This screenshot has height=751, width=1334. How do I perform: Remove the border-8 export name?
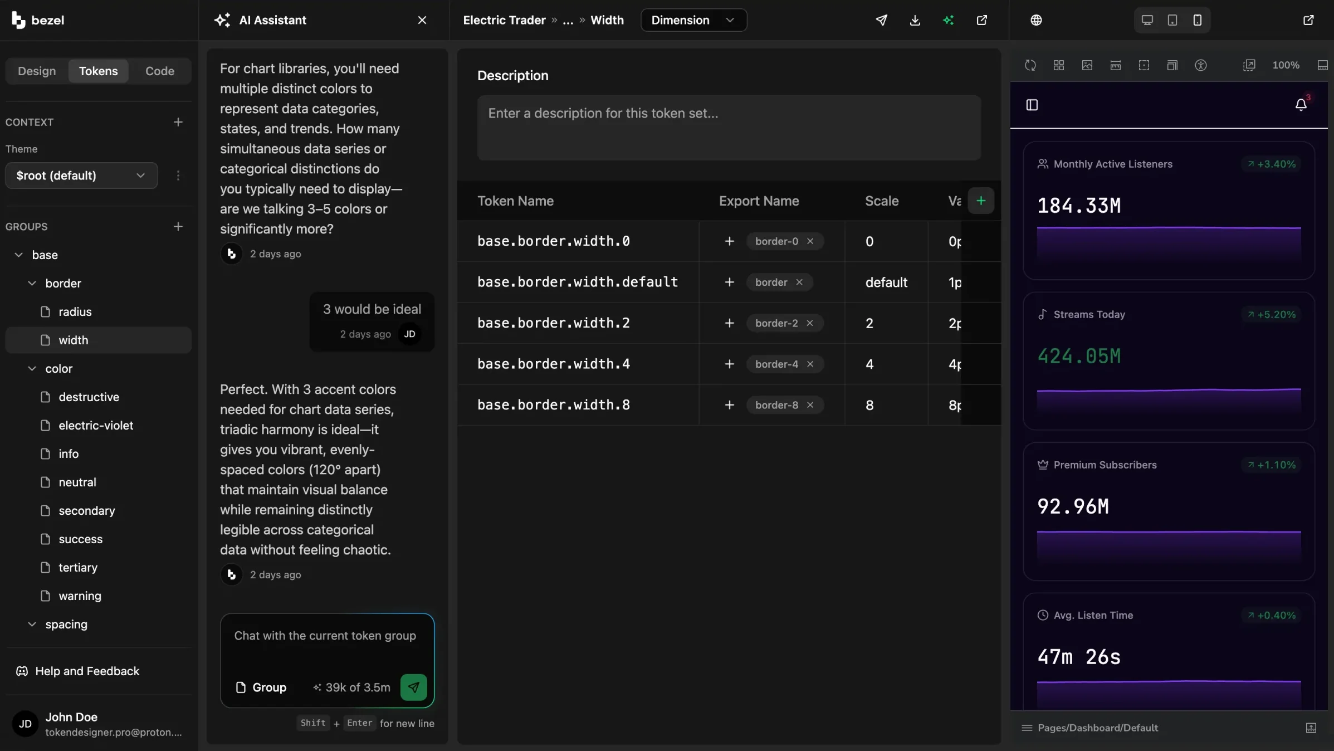tap(810, 405)
